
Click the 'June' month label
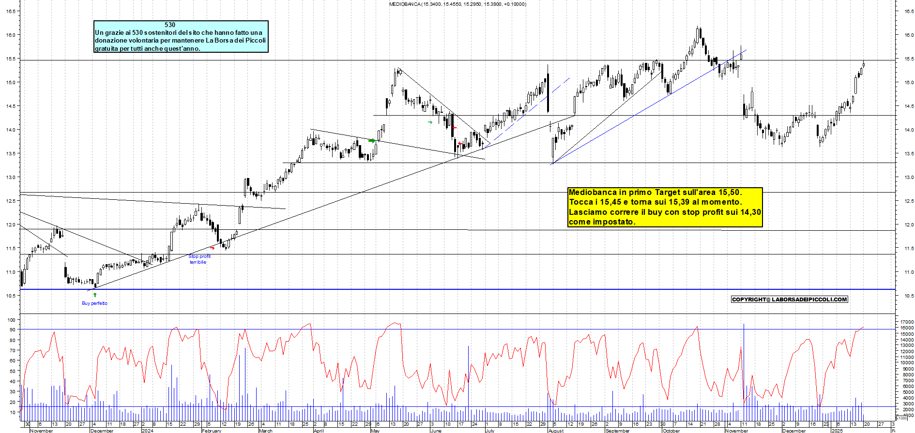point(436,431)
